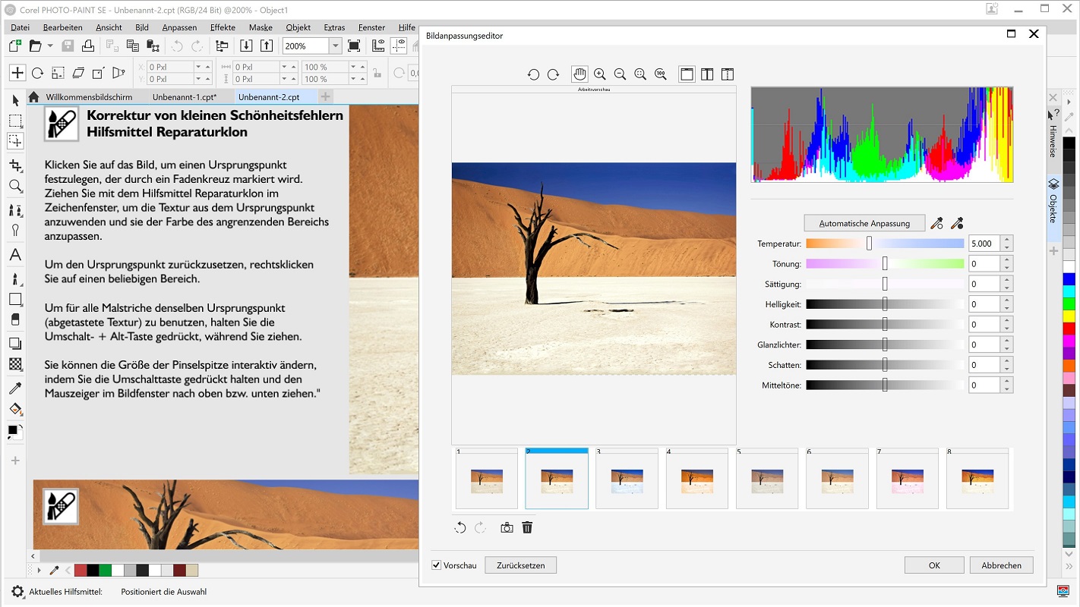This screenshot has height=607, width=1080.
Task: Zoom to 100% in the Bildanpassungseditor
Action: pyautogui.click(x=660, y=74)
